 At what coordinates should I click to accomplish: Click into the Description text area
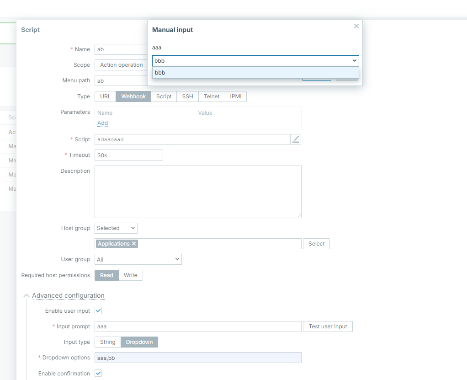tap(198, 192)
